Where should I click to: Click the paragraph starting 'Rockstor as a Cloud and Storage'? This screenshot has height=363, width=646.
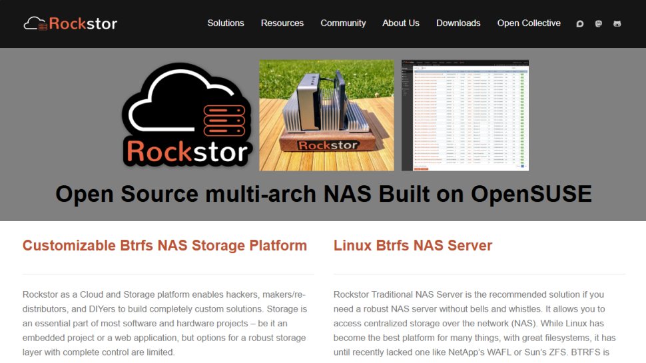[x=164, y=323]
